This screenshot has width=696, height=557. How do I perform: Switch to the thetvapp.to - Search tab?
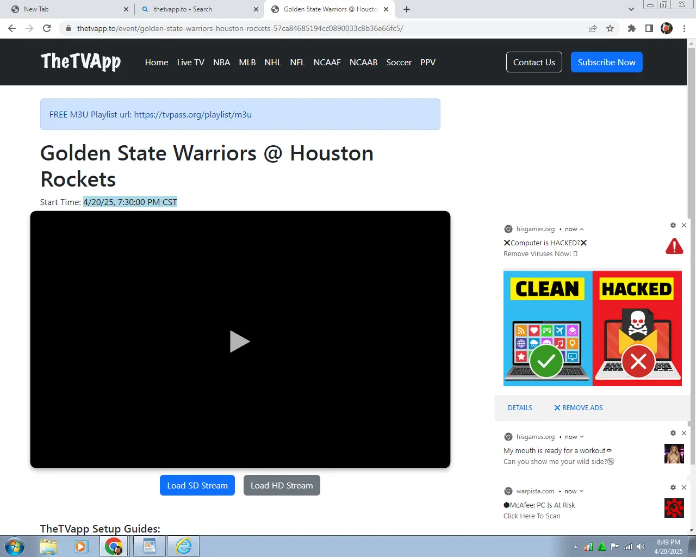[x=199, y=9]
